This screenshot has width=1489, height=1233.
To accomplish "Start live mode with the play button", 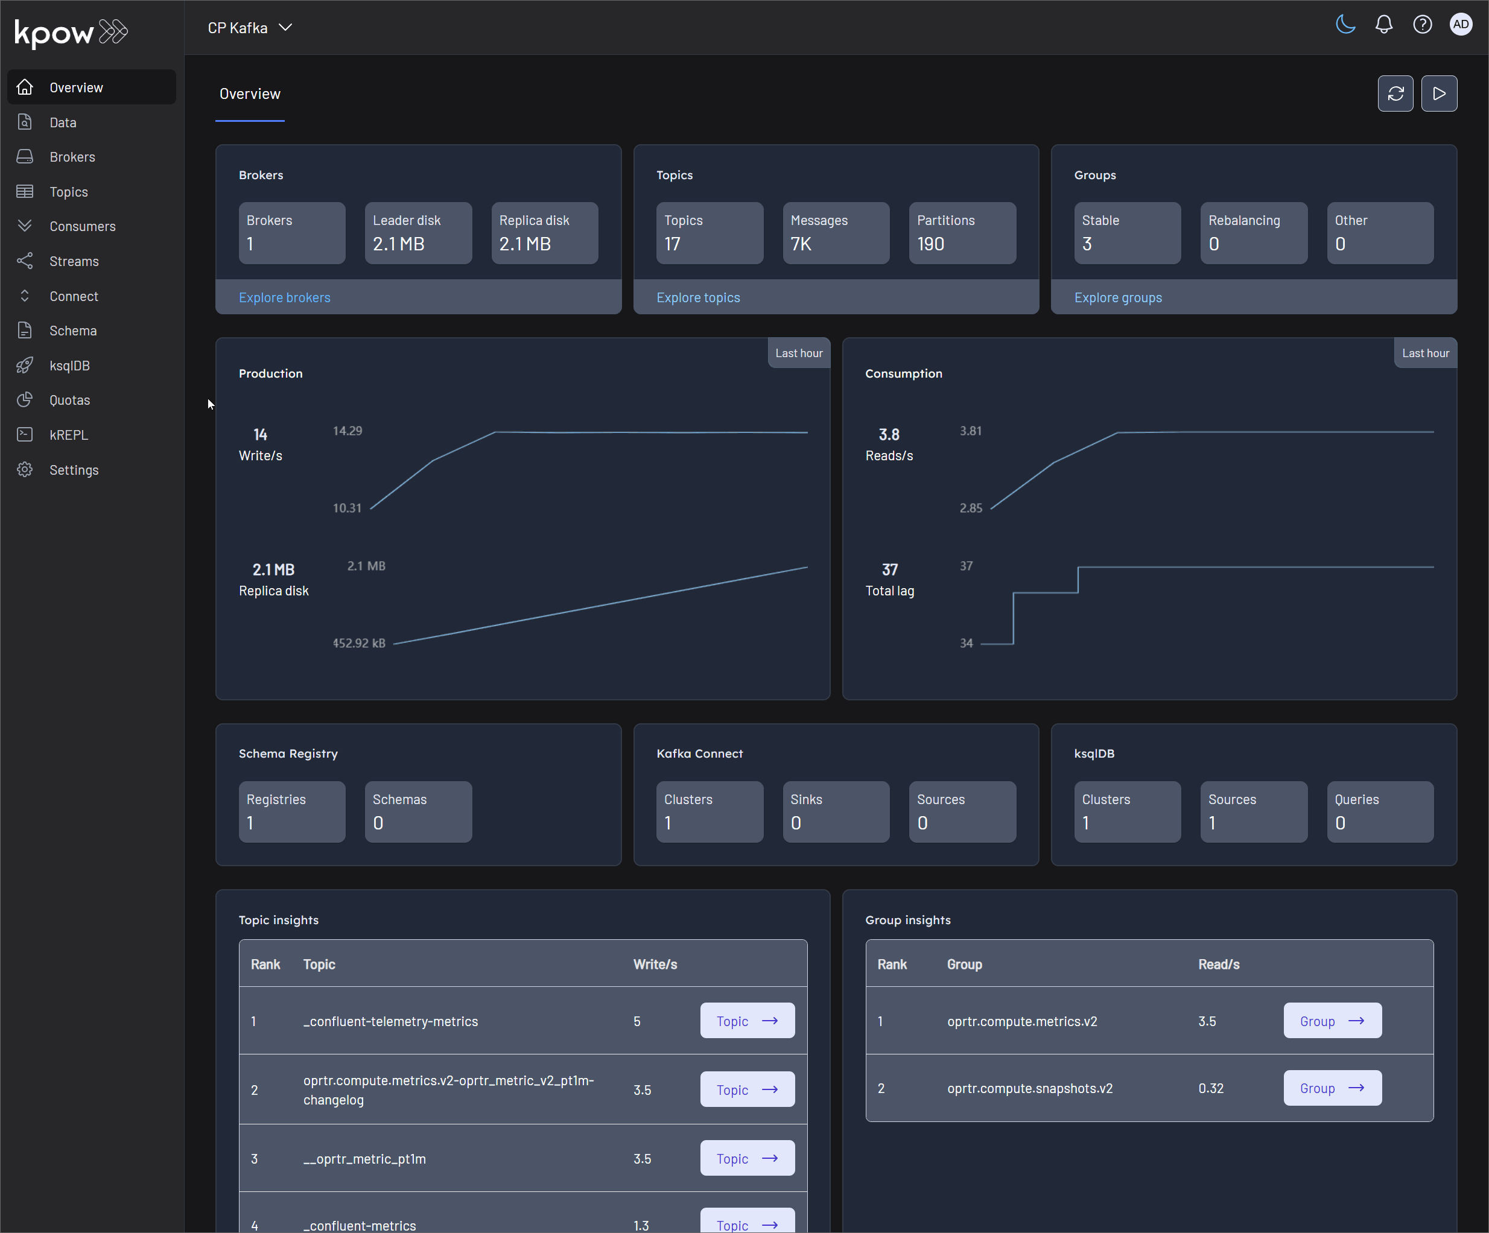I will point(1440,94).
